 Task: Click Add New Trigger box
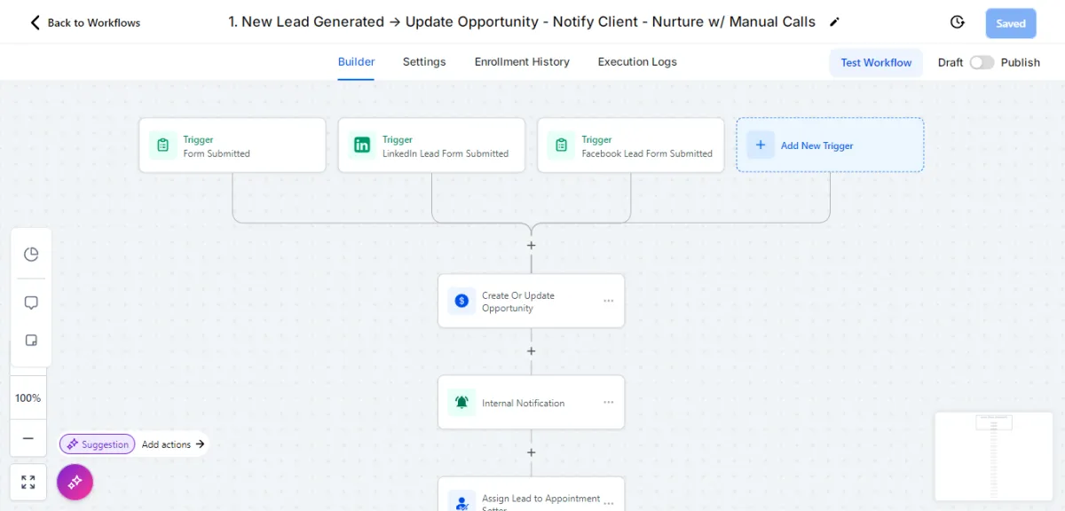[x=830, y=145]
